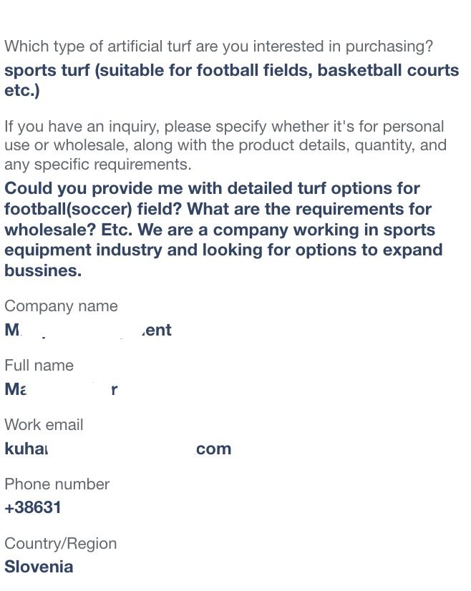The height and width of the screenshot is (591, 471).
Task: Click the inquiry instructions paragraph
Action: click(x=225, y=145)
